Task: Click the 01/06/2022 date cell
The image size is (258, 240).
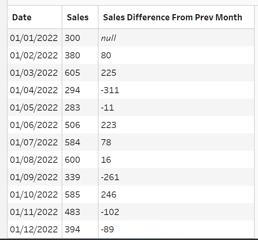Action: (x=34, y=125)
